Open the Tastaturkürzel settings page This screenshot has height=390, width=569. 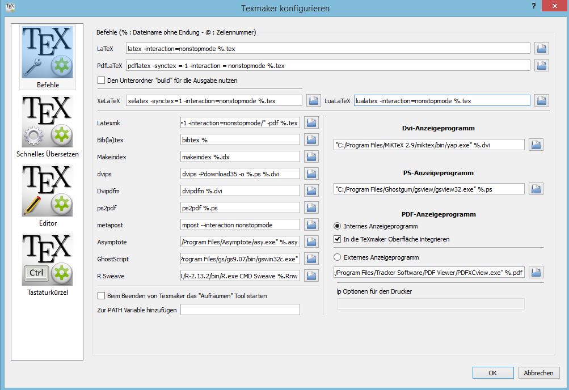tap(48, 265)
